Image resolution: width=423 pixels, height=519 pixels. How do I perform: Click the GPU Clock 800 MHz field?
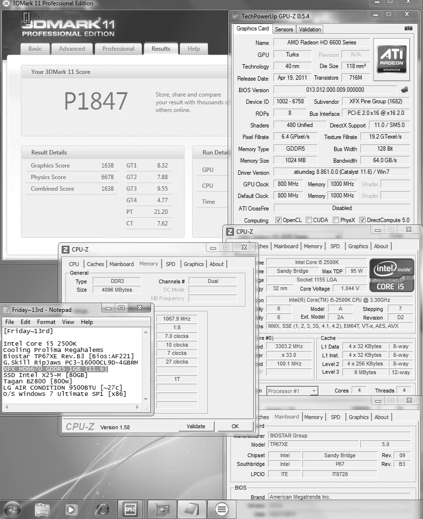[x=288, y=184]
